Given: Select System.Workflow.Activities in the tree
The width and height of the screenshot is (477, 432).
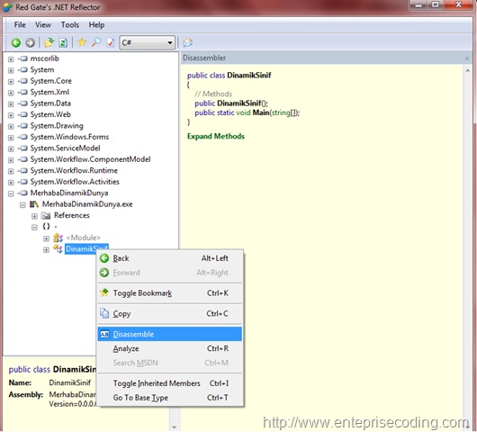Looking at the screenshot, I should pyautogui.click(x=75, y=182).
